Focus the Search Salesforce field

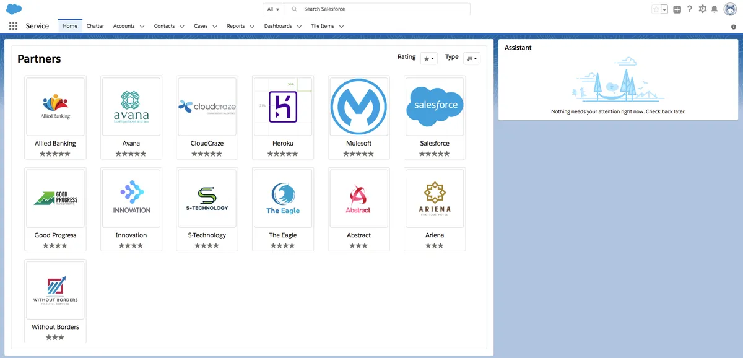(x=377, y=9)
